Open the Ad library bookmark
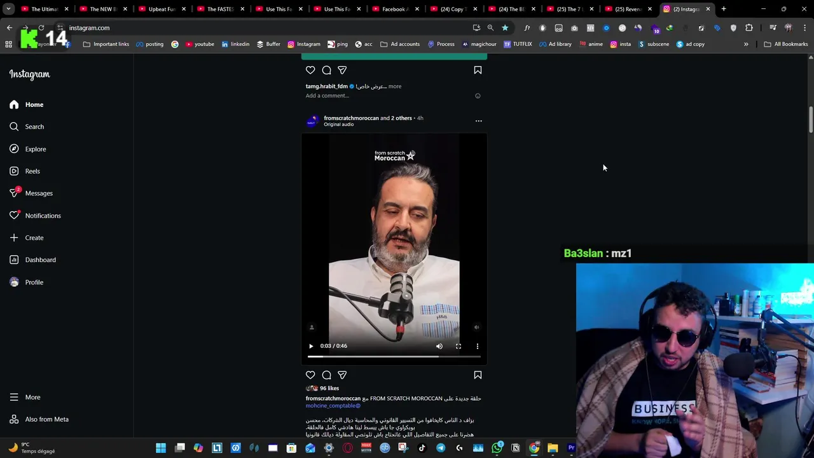814x458 pixels. pos(555,45)
